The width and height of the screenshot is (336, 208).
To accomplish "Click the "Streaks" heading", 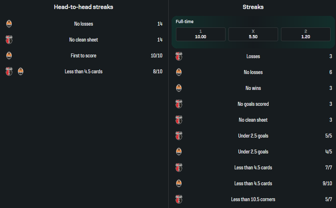I will pyautogui.click(x=253, y=7).
